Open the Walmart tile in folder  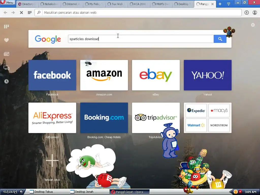(196, 125)
